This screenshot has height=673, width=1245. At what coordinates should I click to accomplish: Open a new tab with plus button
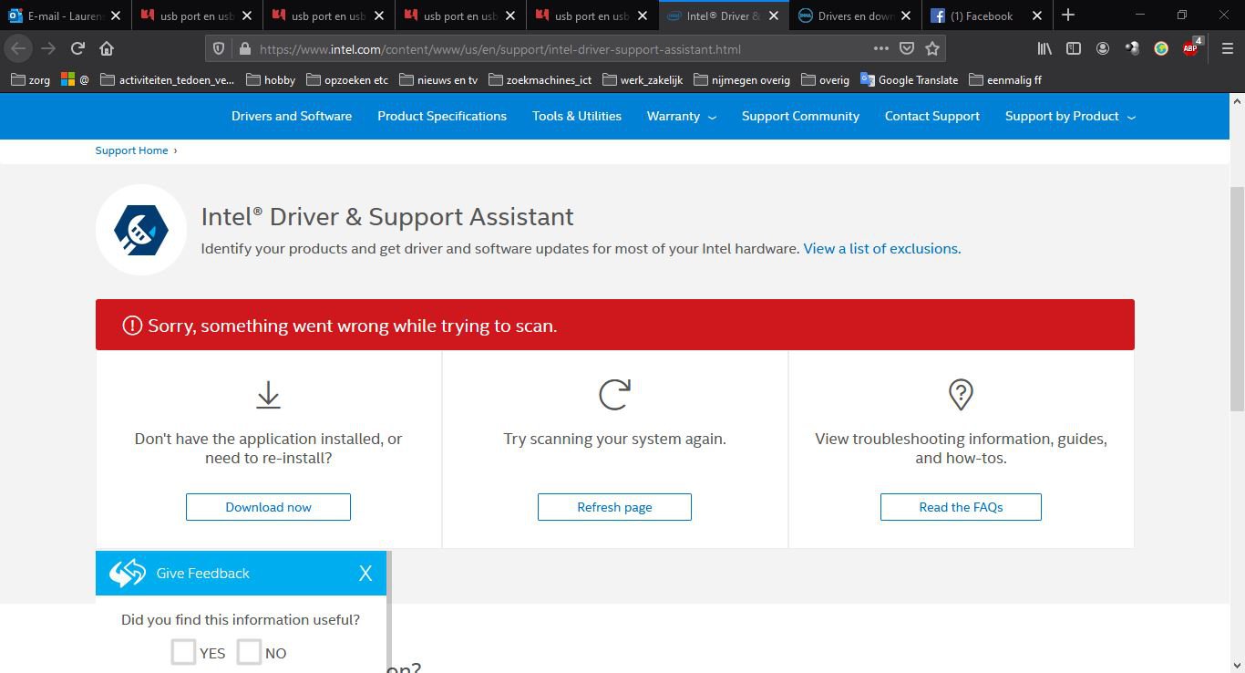1068,16
